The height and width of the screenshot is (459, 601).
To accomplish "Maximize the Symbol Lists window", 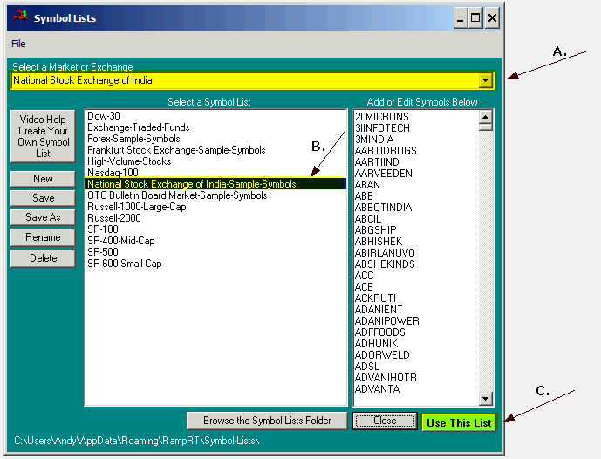I will [475, 18].
